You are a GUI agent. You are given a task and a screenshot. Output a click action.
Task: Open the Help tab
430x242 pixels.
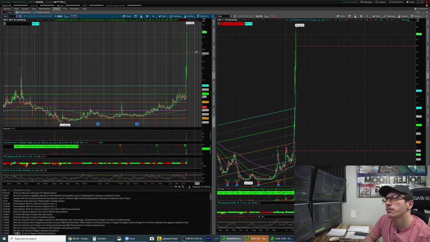coord(84,9)
